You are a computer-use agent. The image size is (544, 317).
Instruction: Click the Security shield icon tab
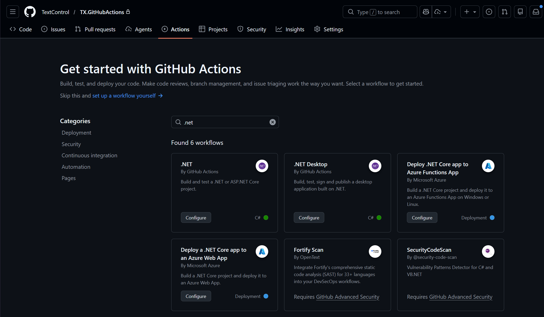(x=240, y=29)
